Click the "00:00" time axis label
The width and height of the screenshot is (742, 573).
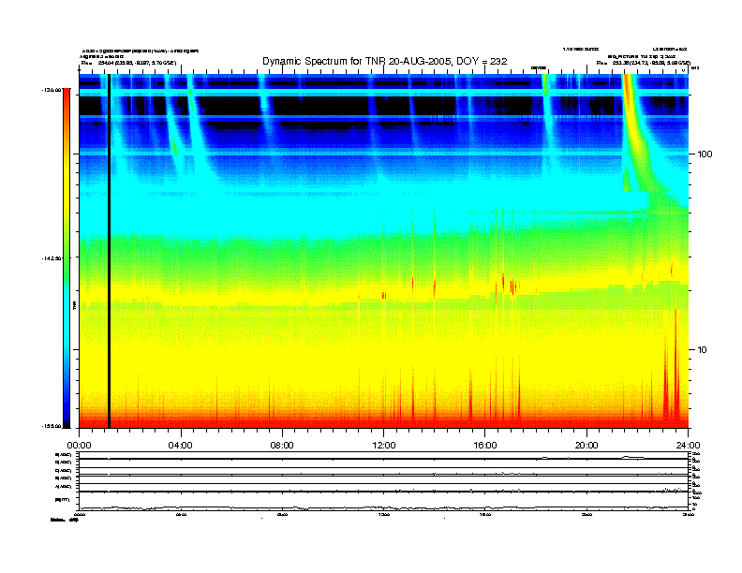tap(79, 446)
